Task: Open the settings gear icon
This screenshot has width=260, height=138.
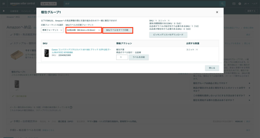Action: pyautogui.click(x=240, y=4)
